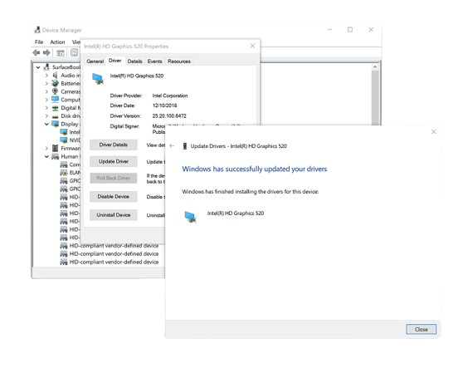Collapse the Display adapters category
This screenshot has height=368, width=468.
point(46,124)
